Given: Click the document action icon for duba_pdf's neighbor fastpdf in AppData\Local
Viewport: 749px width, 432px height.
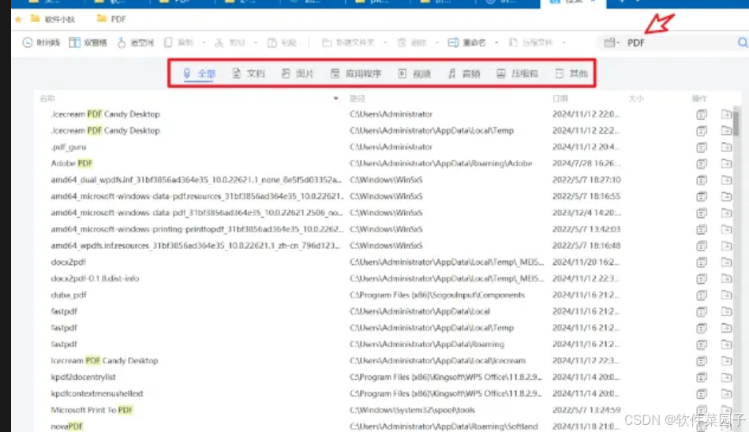Looking at the screenshot, I should pos(701,311).
